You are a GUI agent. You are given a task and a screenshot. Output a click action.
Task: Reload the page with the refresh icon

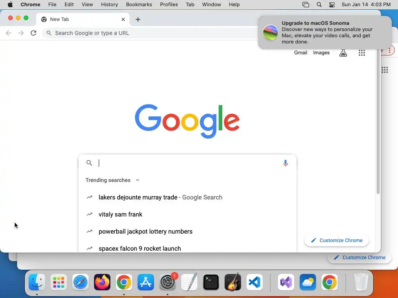(33, 33)
